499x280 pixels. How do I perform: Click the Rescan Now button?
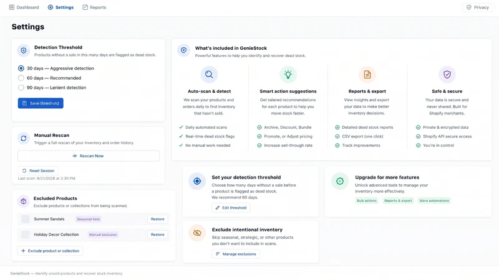[89, 156]
